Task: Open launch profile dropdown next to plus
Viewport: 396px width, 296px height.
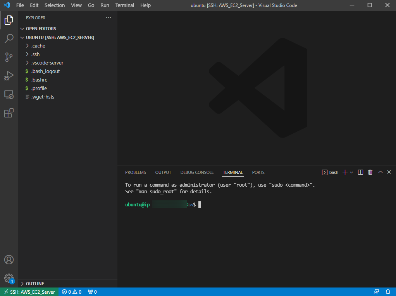Action: [351, 172]
